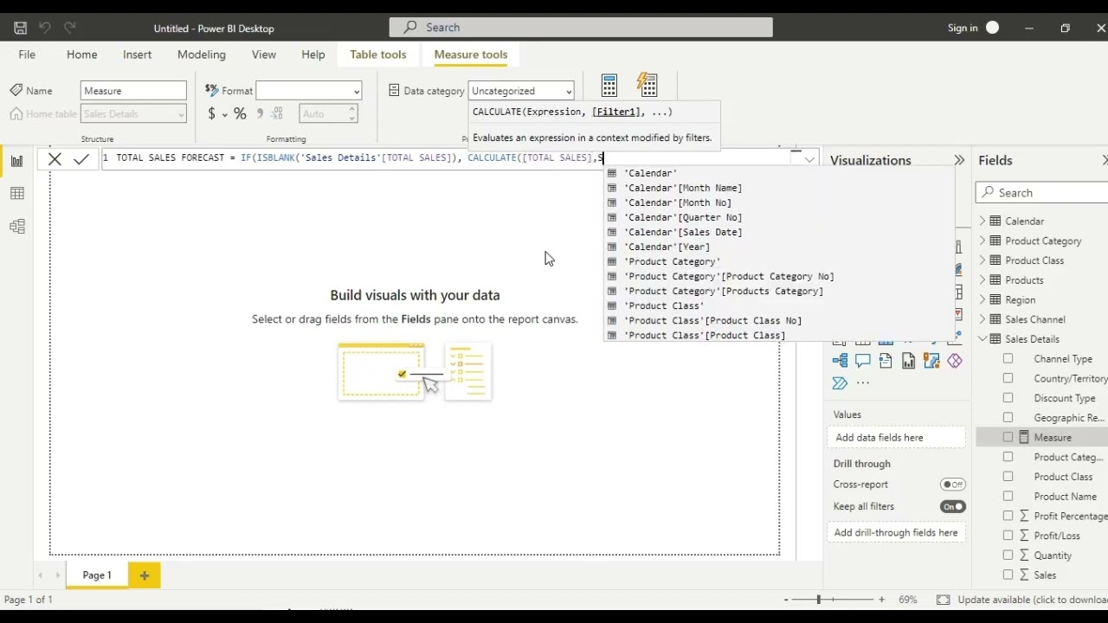Screen dimensions: 1108x623
Task: Collapse the Sales Details table
Action: [982, 339]
